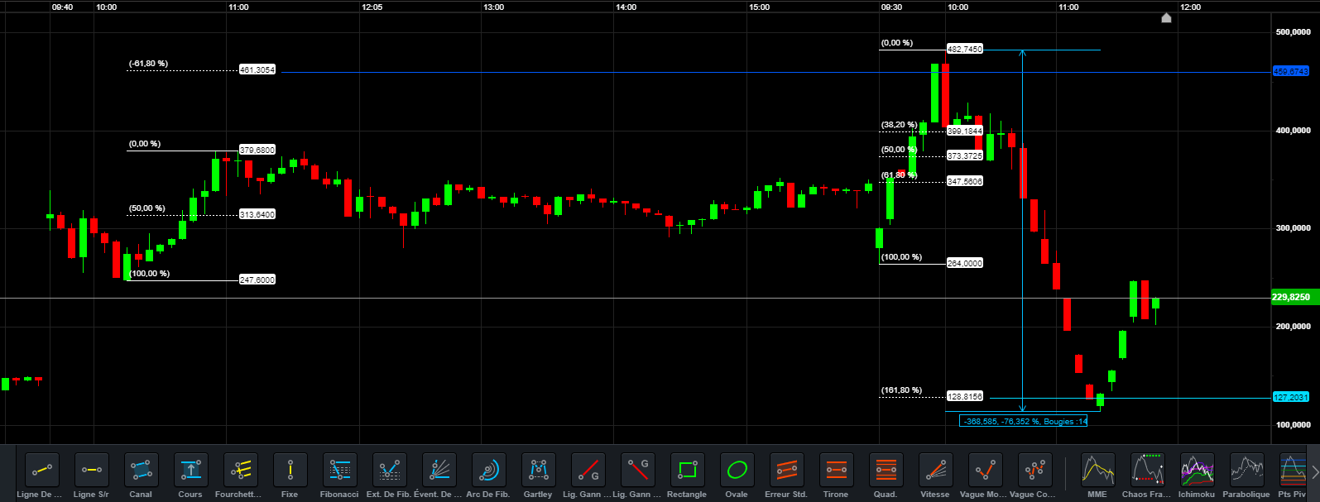Select left Fibonacci label 313,6400
Viewport: 1320px width, 502px height.
[x=257, y=214]
